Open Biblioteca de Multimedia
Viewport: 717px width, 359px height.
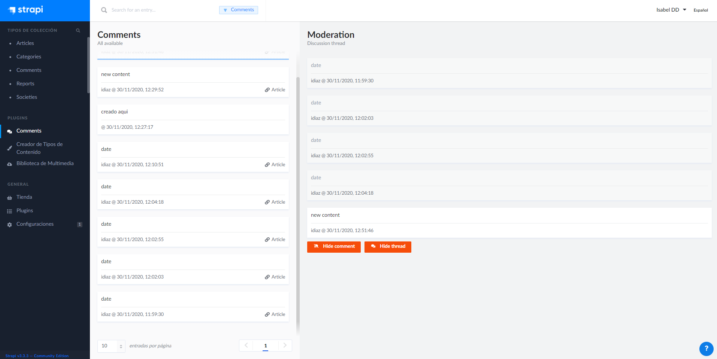click(45, 163)
